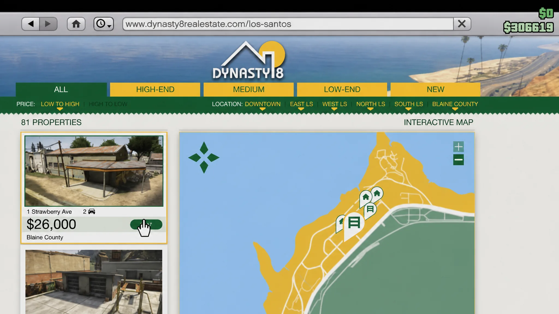This screenshot has width=559, height=314.
Task: Click the Dynasty 8 logo
Action: tap(249, 61)
